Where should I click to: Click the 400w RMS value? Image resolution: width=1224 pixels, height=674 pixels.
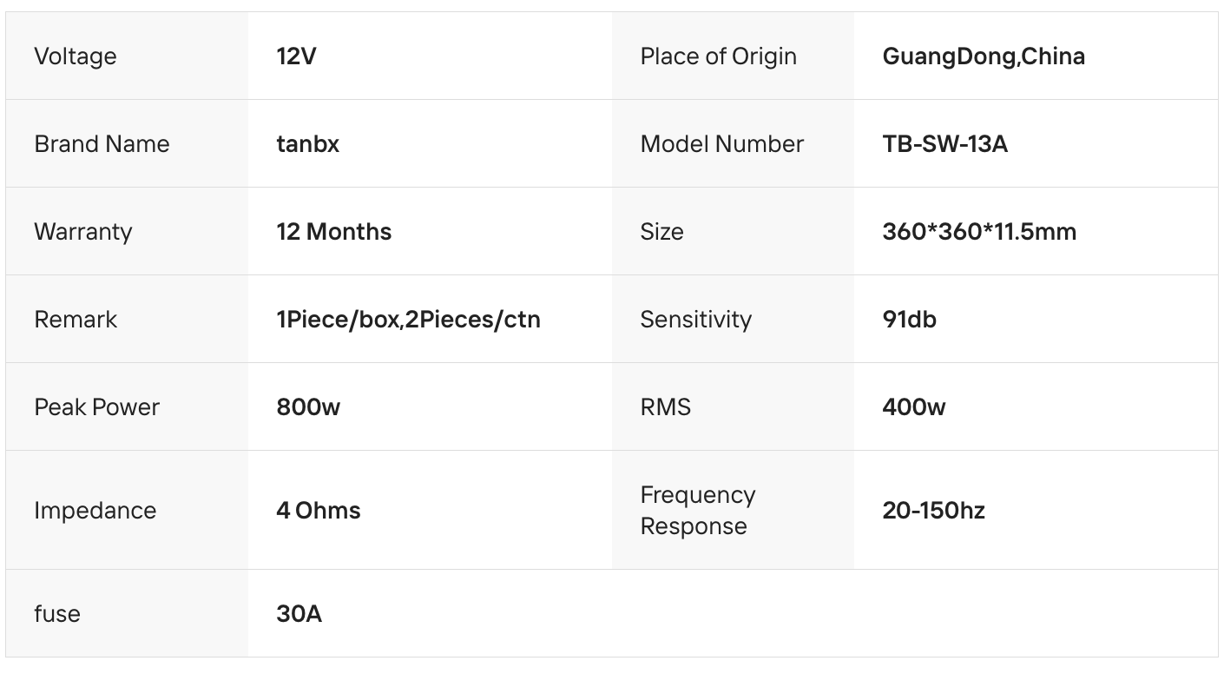tap(914, 407)
